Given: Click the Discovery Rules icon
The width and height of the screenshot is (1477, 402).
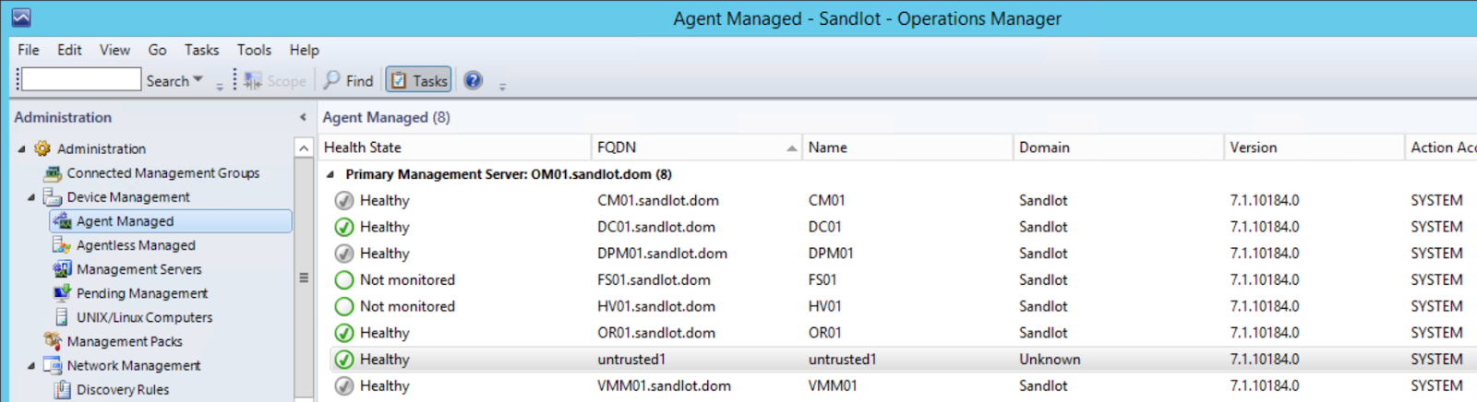Looking at the screenshot, I should [62, 390].
